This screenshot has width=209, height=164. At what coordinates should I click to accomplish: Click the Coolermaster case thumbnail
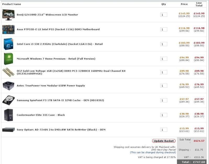[8, 115]
